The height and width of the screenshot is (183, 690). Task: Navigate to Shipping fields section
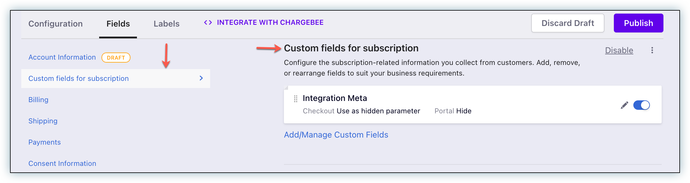coord(43,121)
